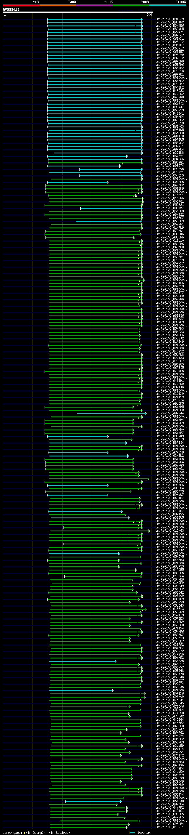The image size is (189, 835).
Task: Open hit UniRef100_Q9T029
Action: [x=170, y=19]
